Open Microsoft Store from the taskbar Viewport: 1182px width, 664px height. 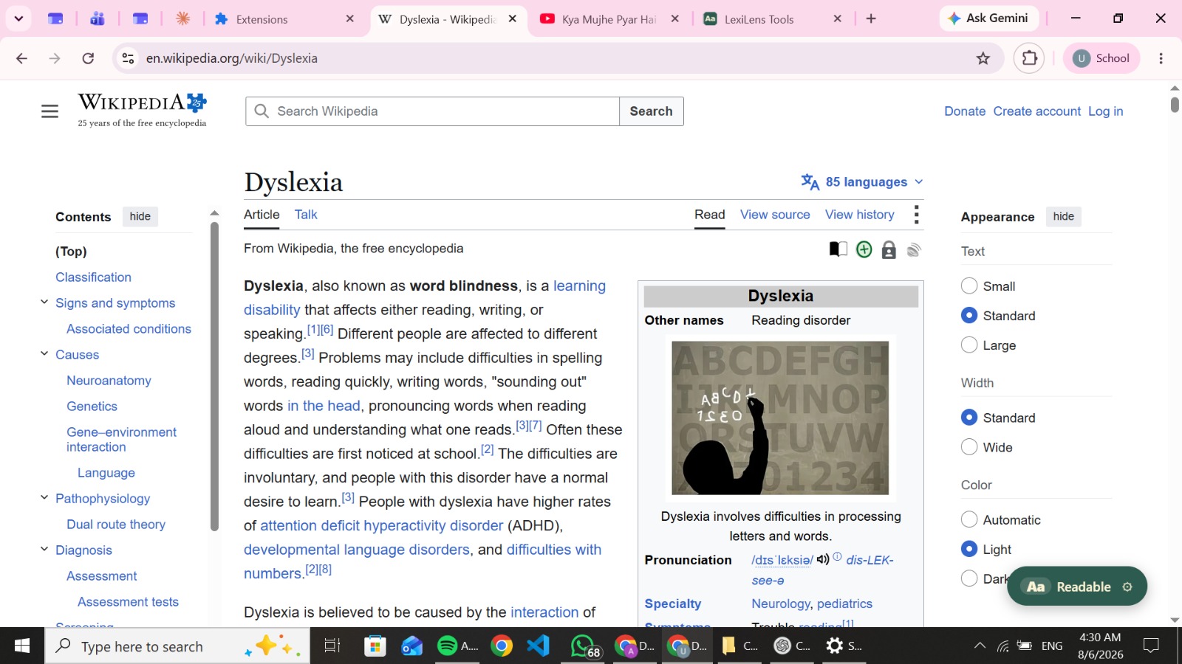pos(375,646)
